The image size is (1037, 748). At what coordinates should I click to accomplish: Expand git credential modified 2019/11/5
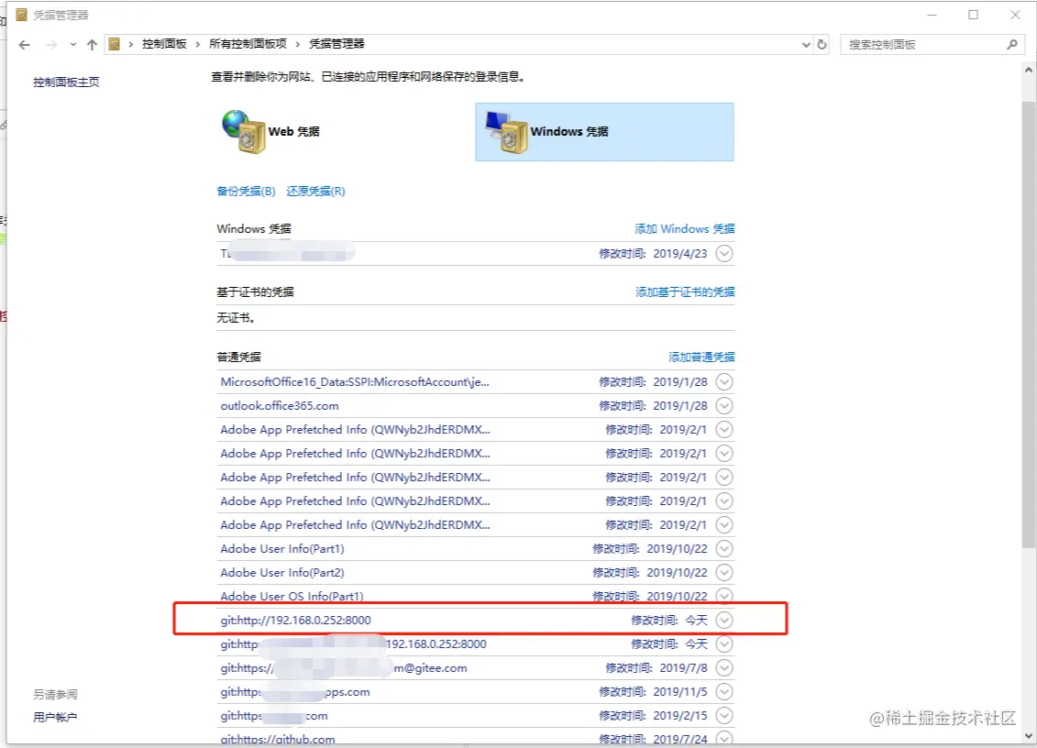point(725,692)
